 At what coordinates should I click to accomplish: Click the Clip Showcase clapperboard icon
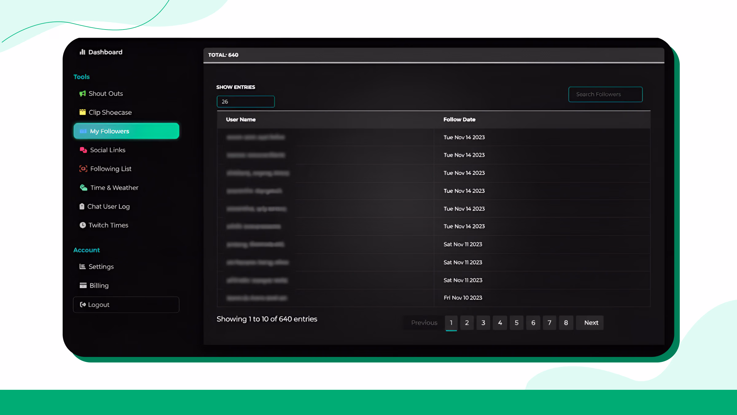[82, 112]
